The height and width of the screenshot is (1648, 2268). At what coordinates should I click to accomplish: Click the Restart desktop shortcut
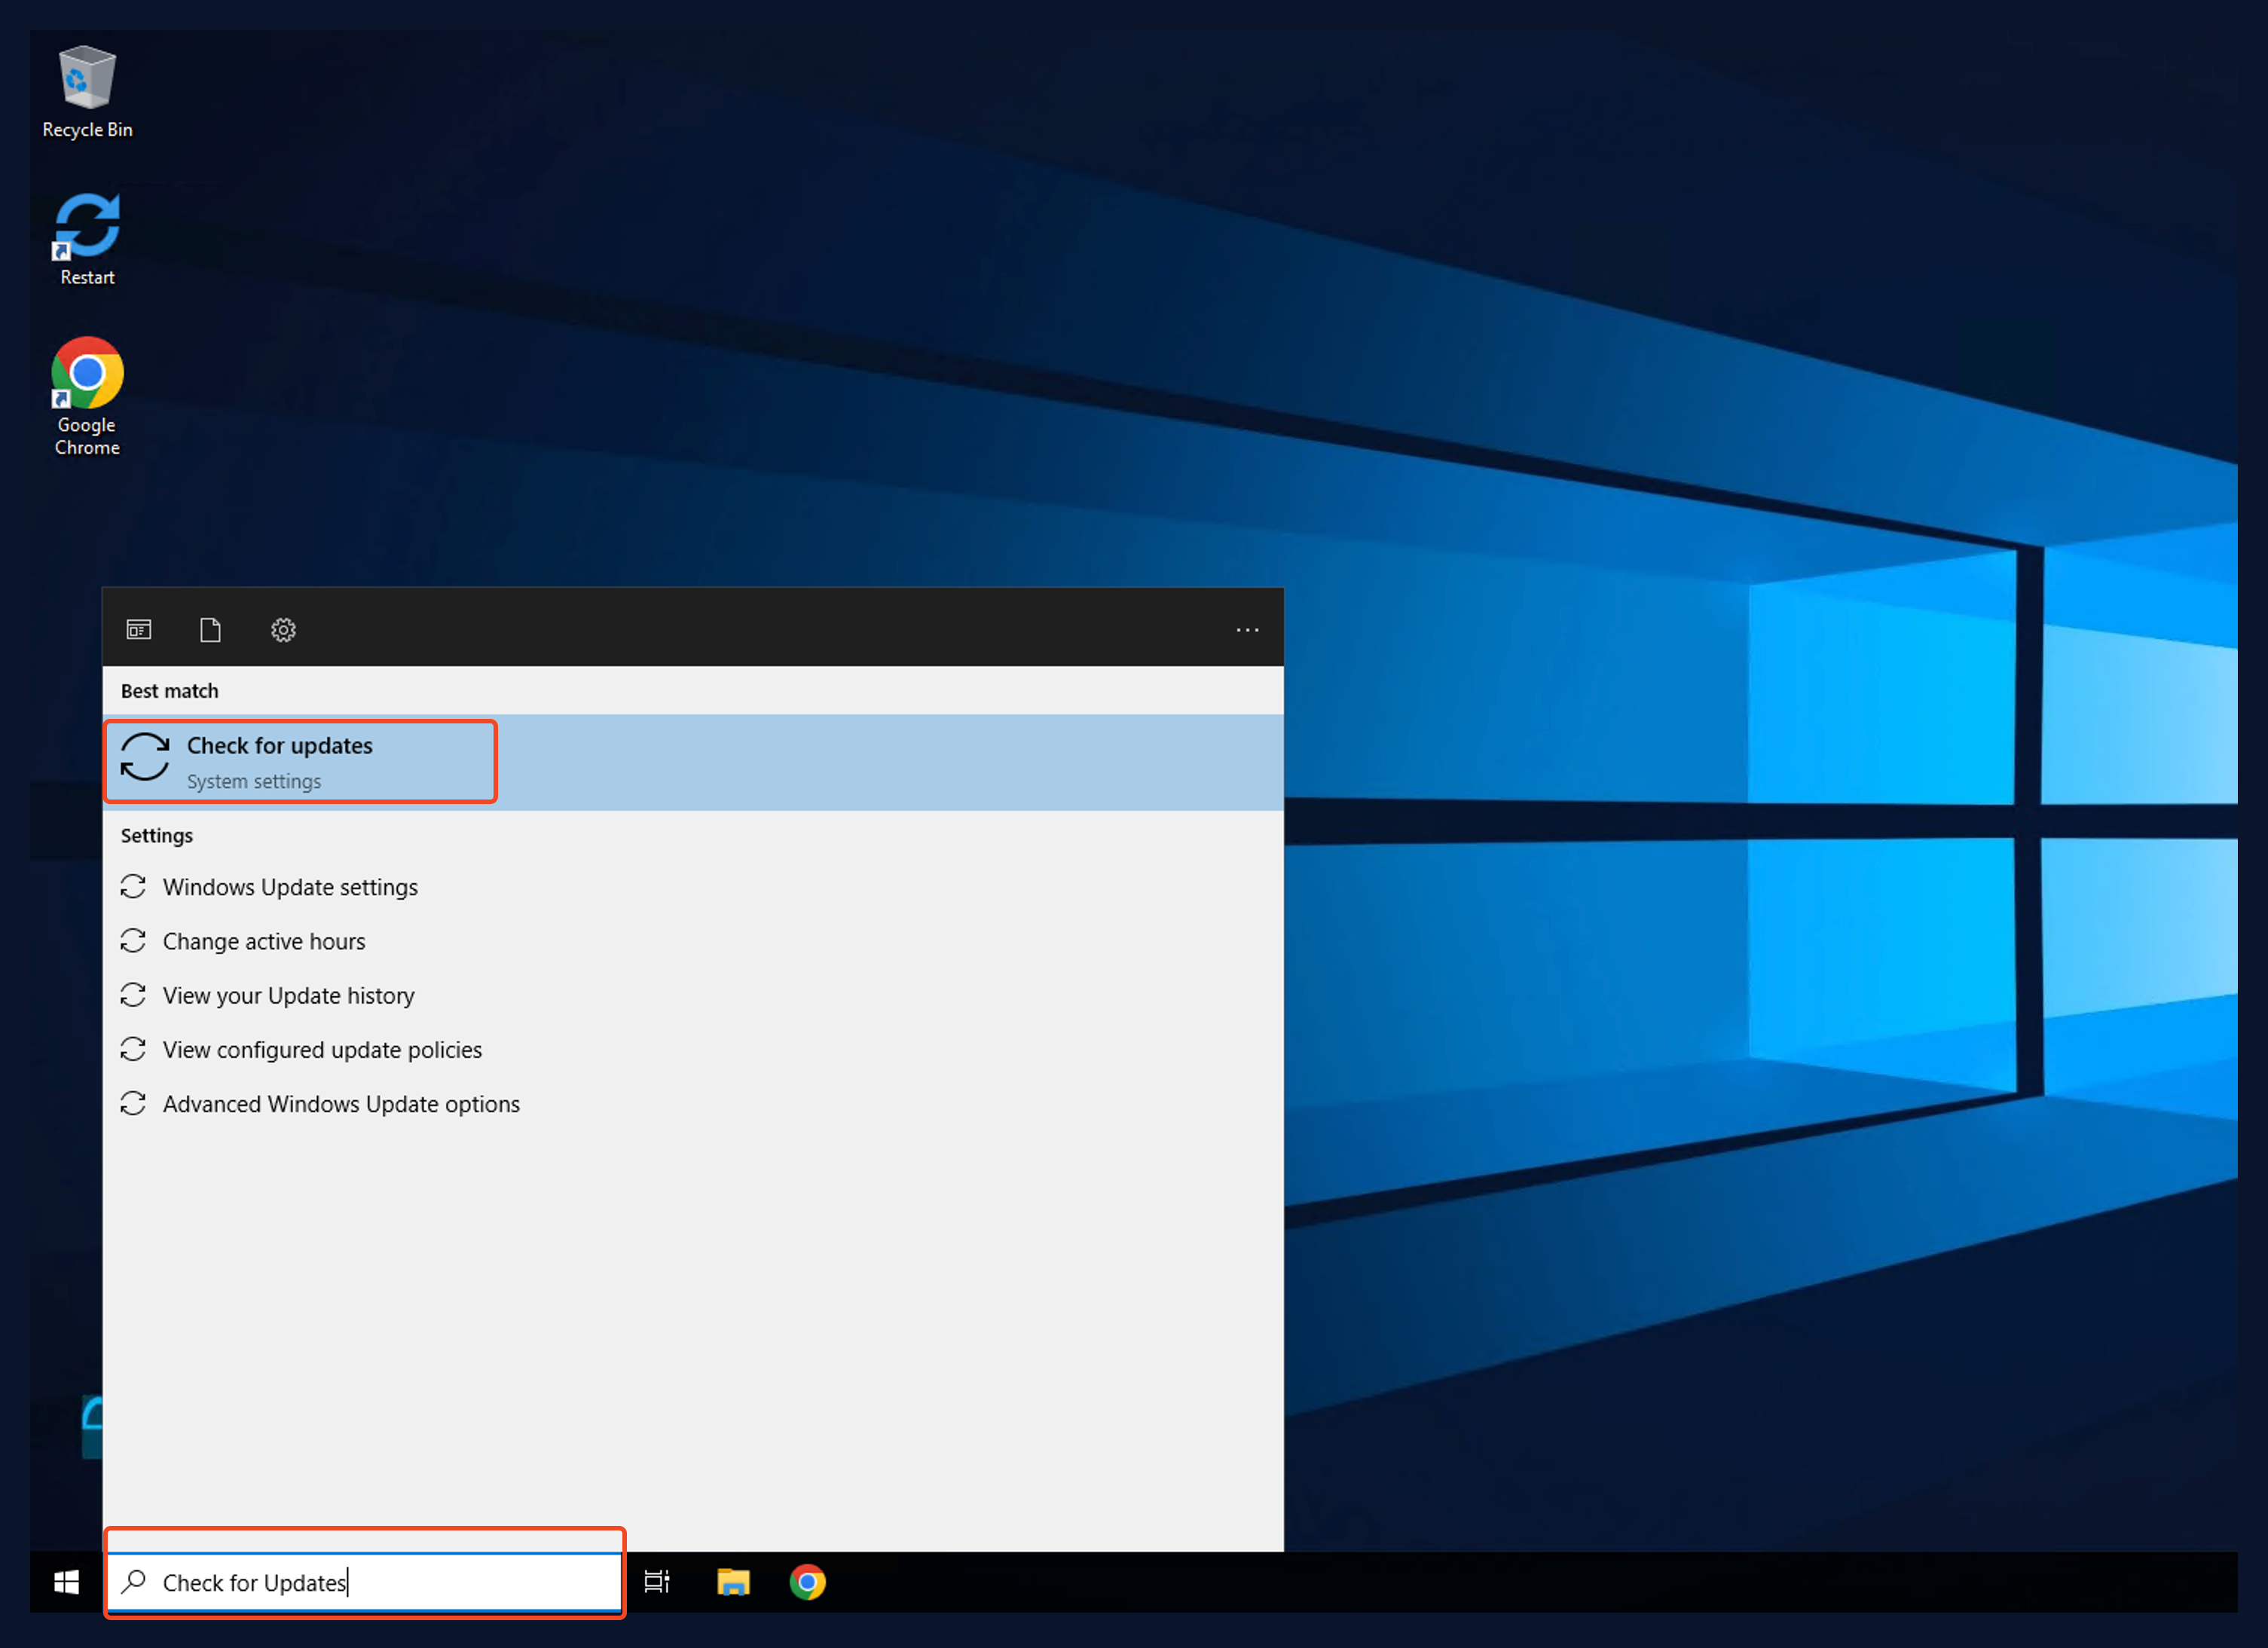pyautogui.click(x=87, y=226)
